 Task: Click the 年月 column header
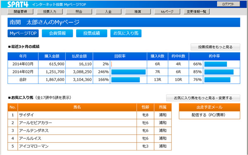point(23,56)
